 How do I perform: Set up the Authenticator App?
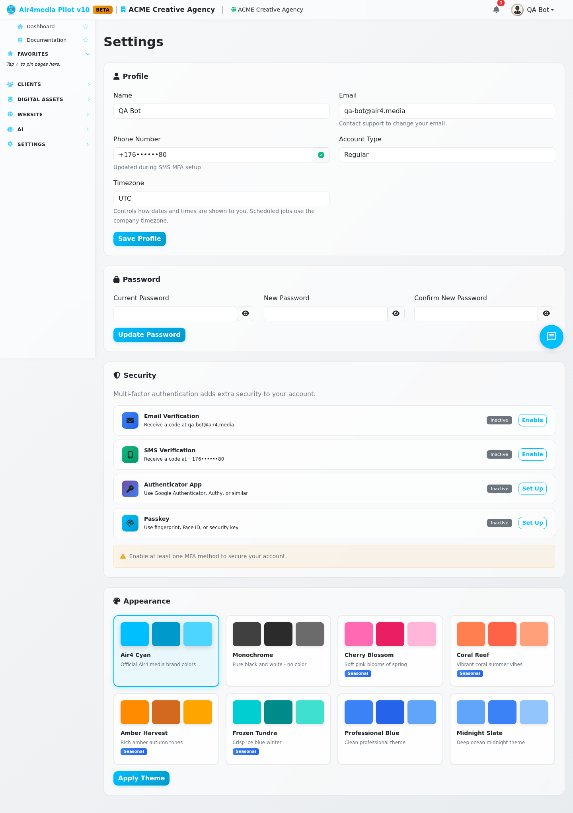532,489
